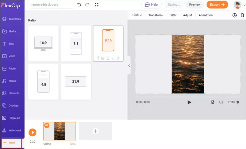
Task: Select storyboard clip 01 thumbnail
Action: pos(59,131)
